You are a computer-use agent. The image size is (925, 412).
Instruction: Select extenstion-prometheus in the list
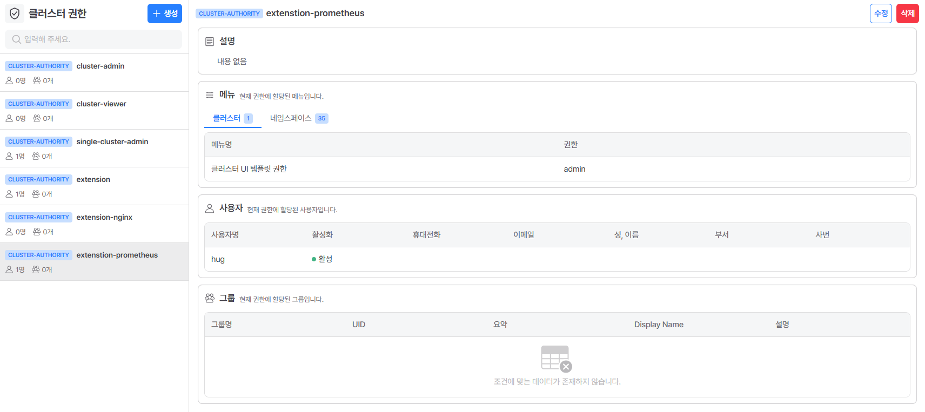pos(94,262)
